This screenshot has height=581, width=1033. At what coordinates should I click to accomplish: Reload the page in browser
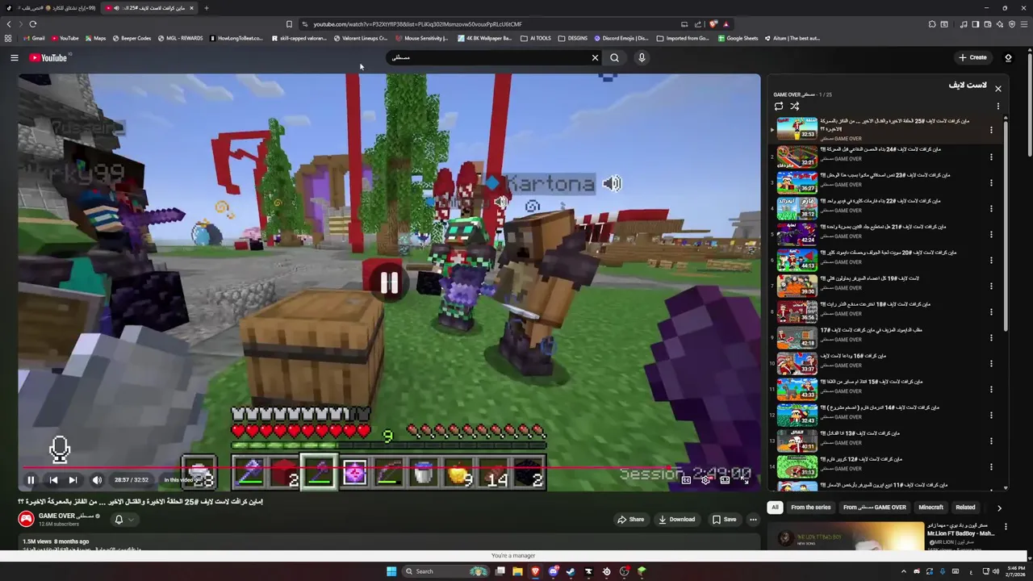point(33,24)
